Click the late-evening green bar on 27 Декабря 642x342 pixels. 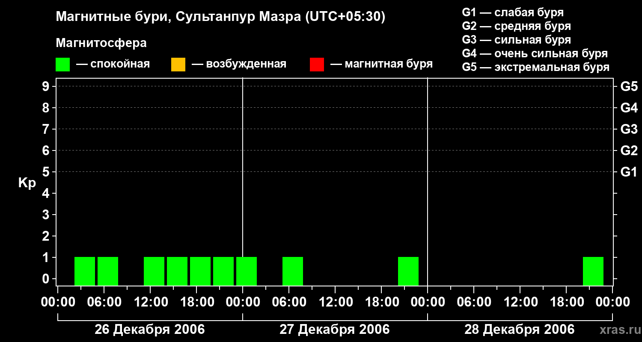(x=408, y=271)
